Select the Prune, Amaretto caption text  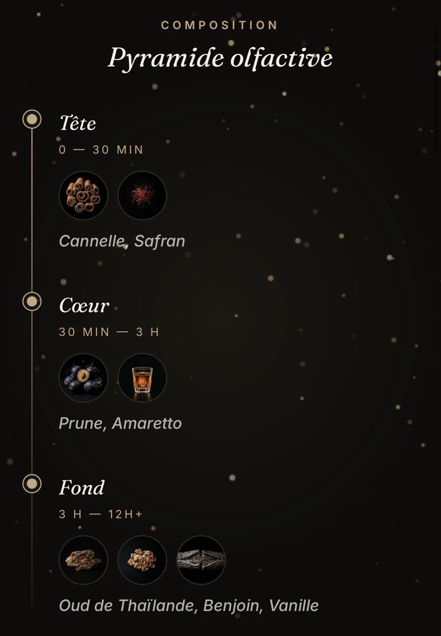pos(120,423)
